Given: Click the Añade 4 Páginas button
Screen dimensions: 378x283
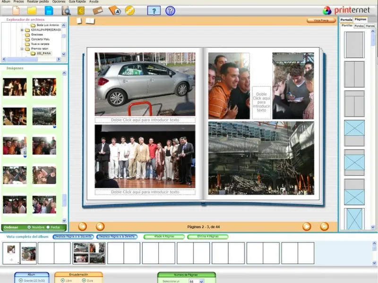Looking at the screenshot, I should [163, 237].
